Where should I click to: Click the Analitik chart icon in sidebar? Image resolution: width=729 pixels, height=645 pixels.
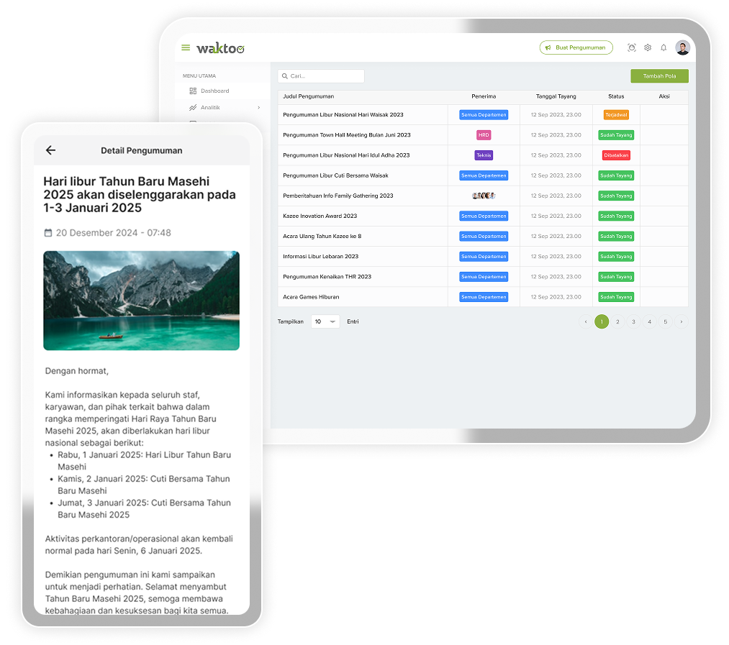[193, 108]
